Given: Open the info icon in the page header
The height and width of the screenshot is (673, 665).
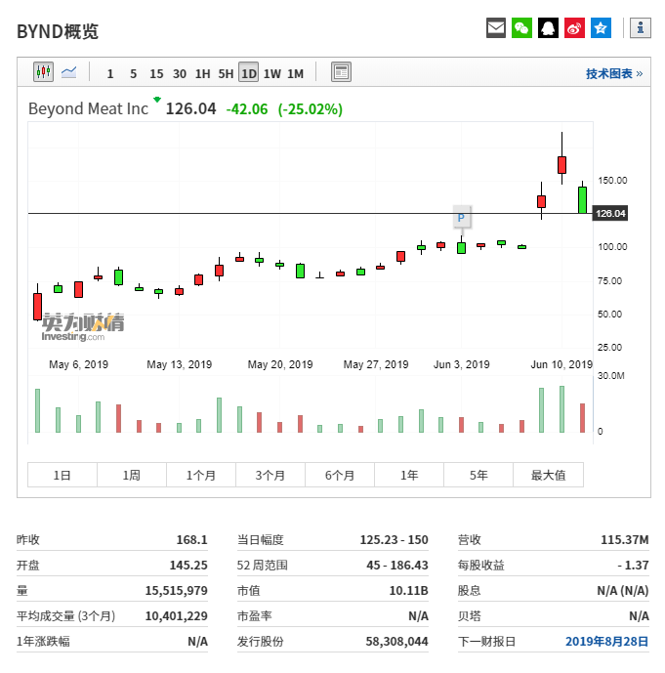Looking at the screenshot, I should click(641, 28).
